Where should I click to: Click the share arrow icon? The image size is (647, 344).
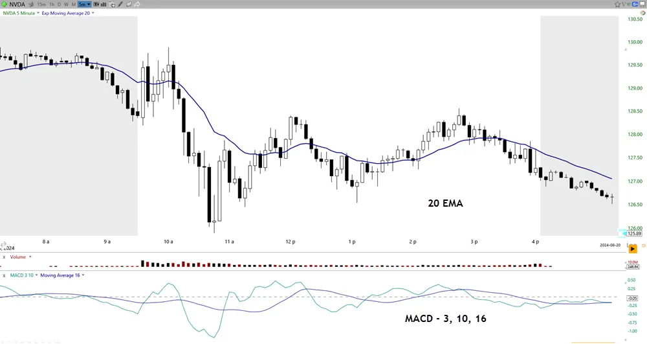click(137, 5)
